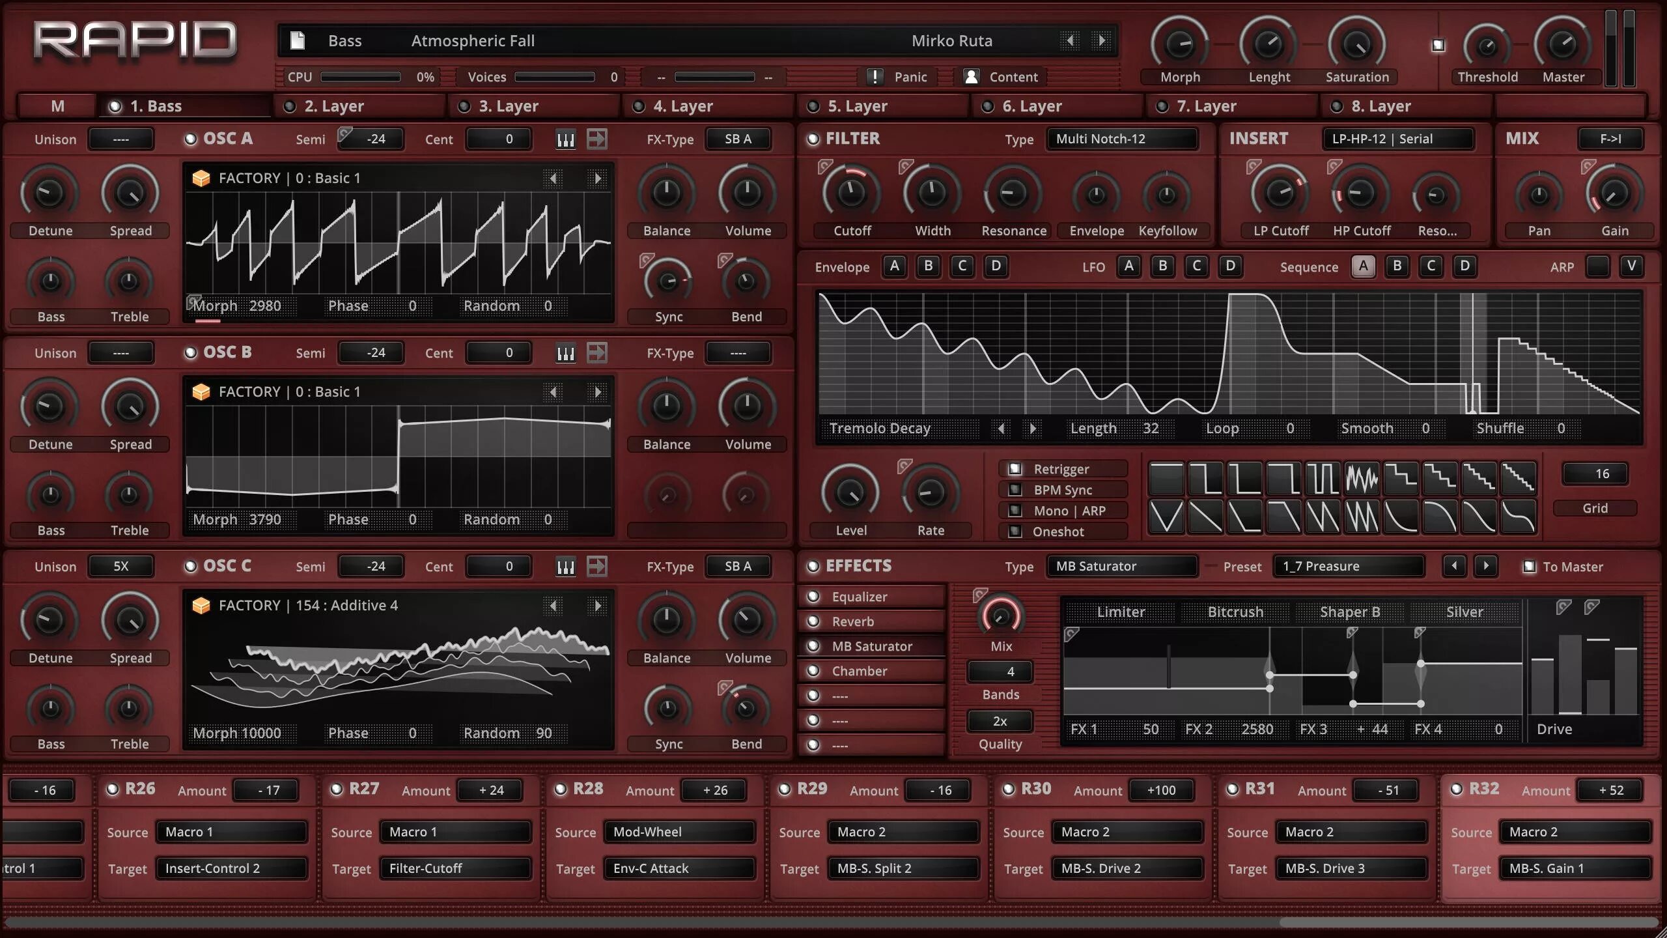
Task: Open MIX routing F->I dropdown
Action: tap(1610, 139)
